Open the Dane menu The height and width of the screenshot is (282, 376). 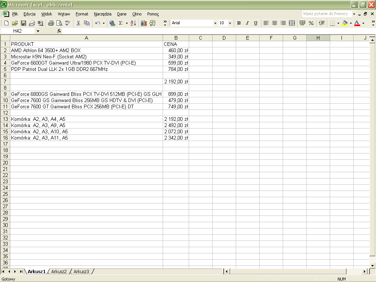(122, 14)
